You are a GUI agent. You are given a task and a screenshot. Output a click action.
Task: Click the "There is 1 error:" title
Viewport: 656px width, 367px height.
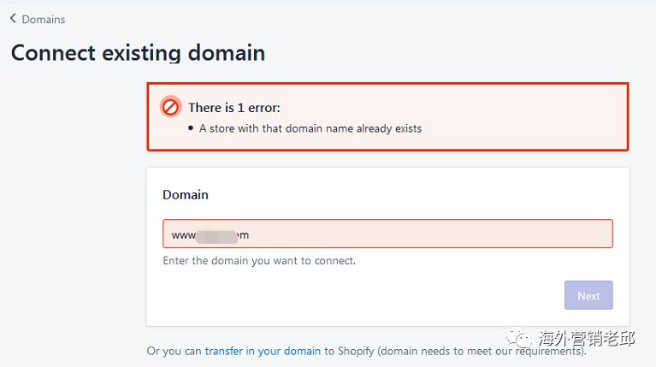[233, 108]
